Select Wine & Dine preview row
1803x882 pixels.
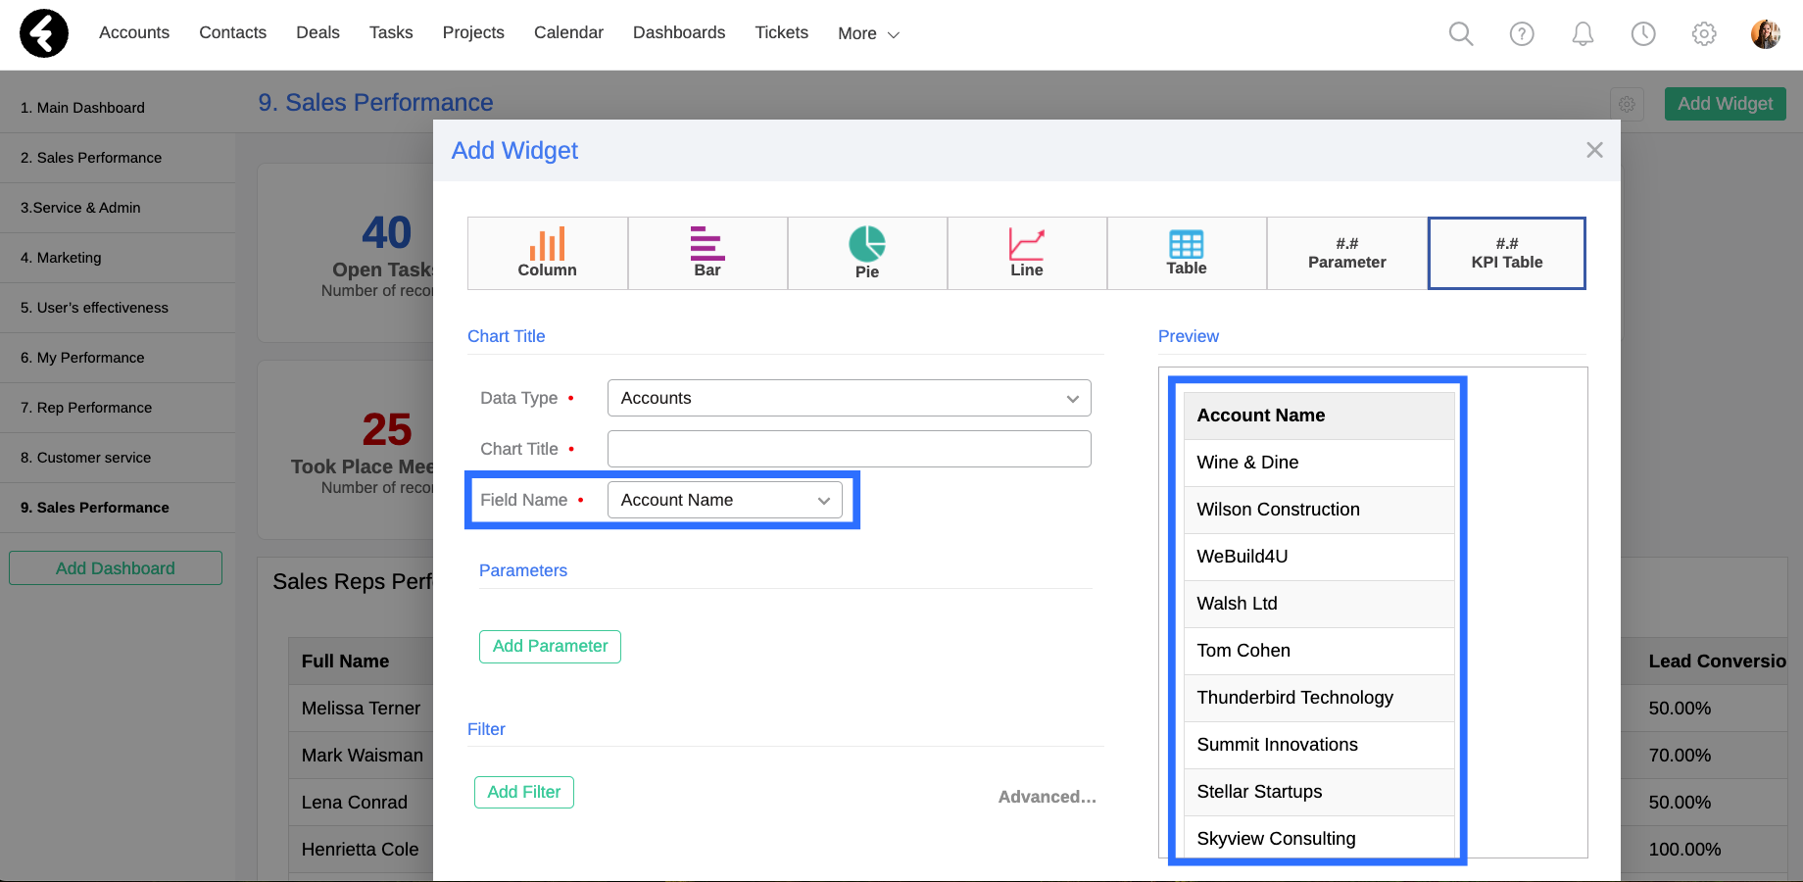(x=1319, y=463)
